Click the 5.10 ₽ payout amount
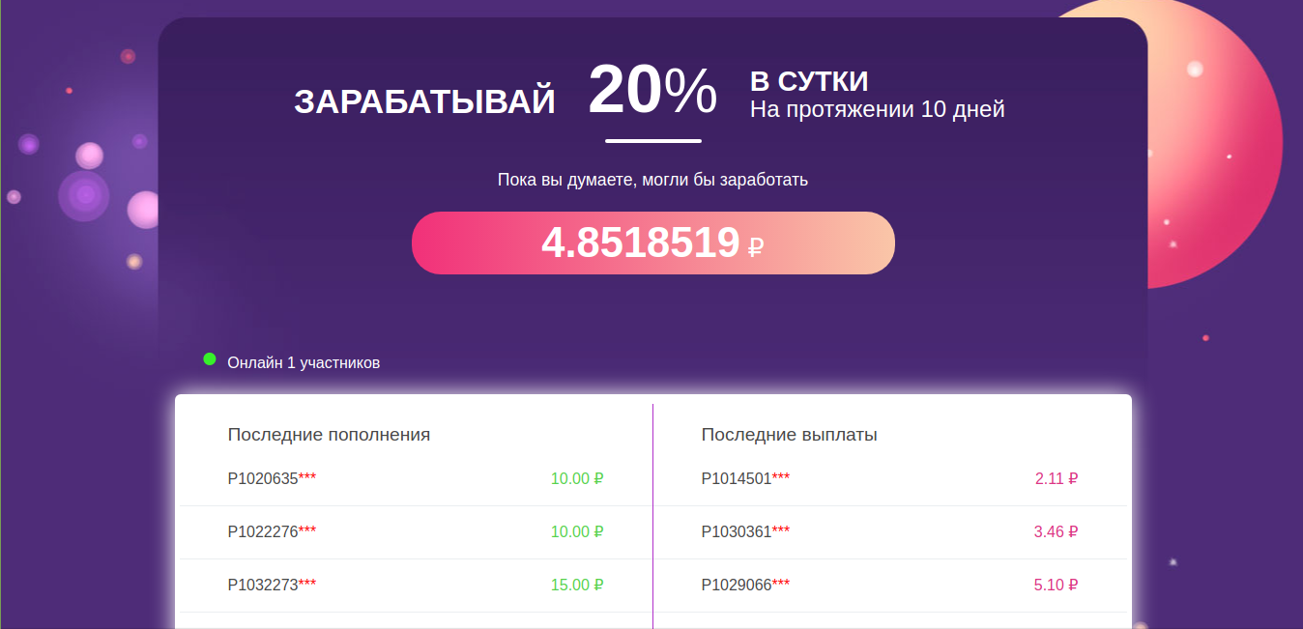1303x629 pixels. coord(1057,585)
